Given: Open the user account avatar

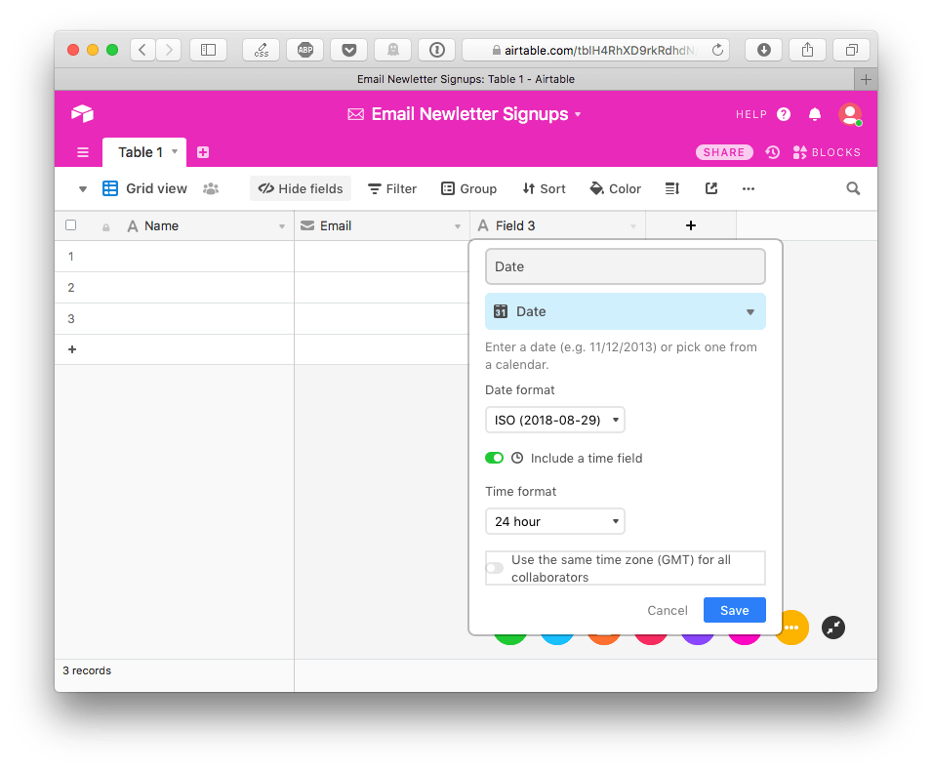Looking at the screenshot, I should click(850, 114).
